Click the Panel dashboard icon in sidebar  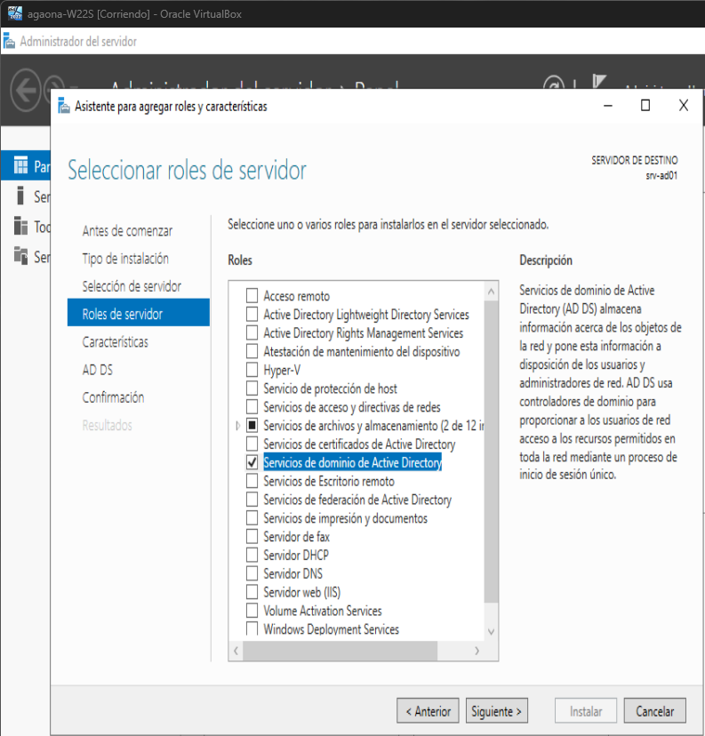pyautogui.click(x=21, y=166)
